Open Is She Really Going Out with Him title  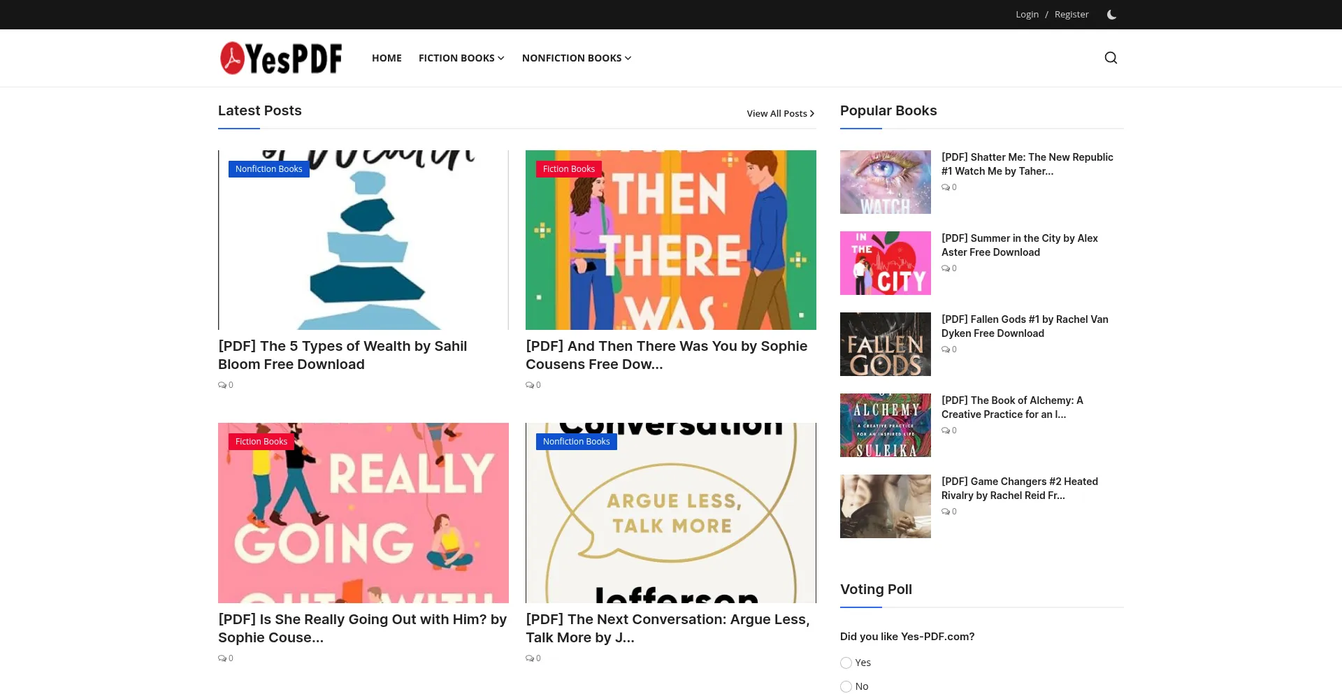tap(362, 628)
